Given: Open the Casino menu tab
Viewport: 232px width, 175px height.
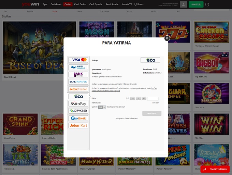Looking at the screenshot, I should [68, 4].
